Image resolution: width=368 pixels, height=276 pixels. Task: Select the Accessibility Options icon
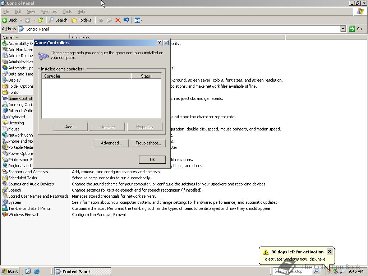click(5, 43)
